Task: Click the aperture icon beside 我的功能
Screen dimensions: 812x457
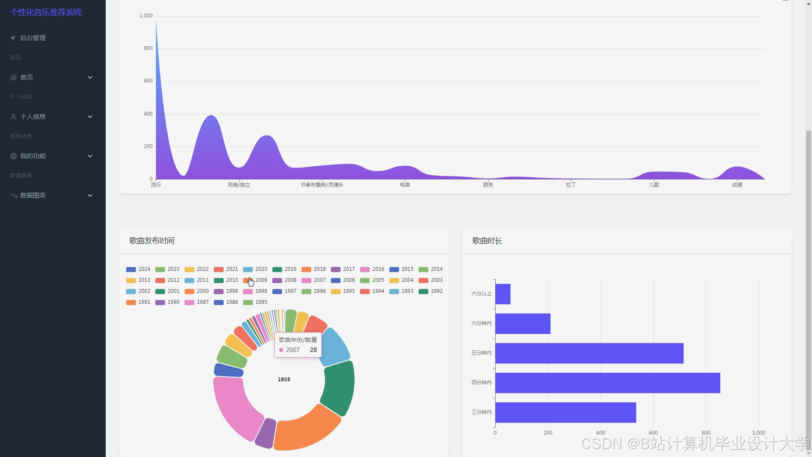Action: [x=14, y=156]
